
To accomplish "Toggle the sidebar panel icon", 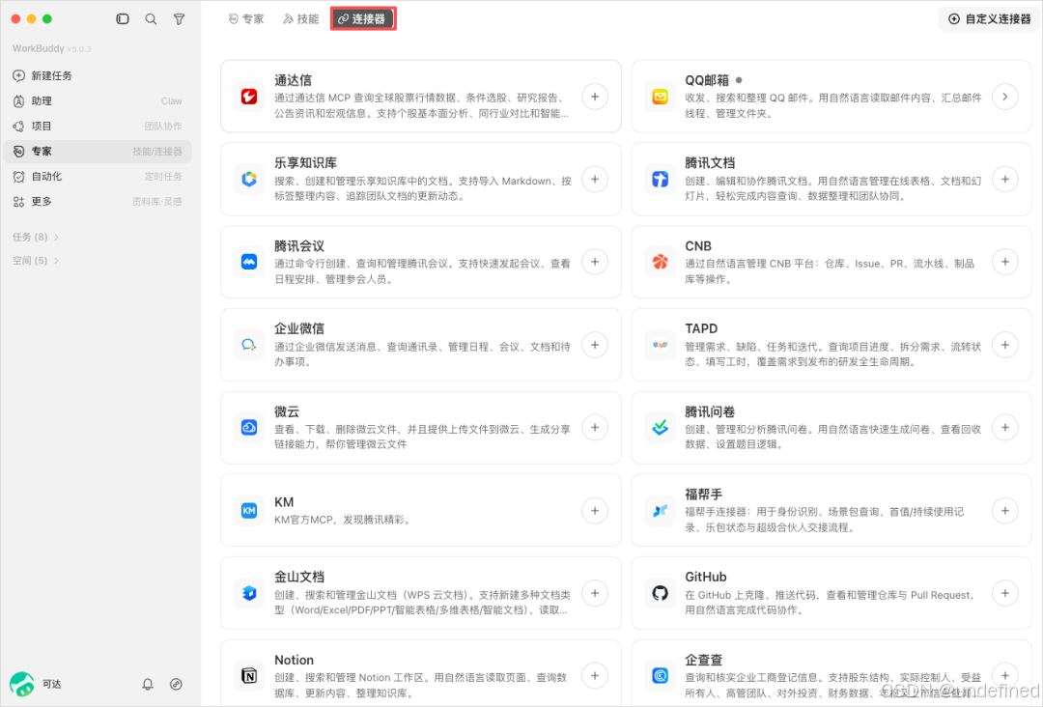I will 123,18.
